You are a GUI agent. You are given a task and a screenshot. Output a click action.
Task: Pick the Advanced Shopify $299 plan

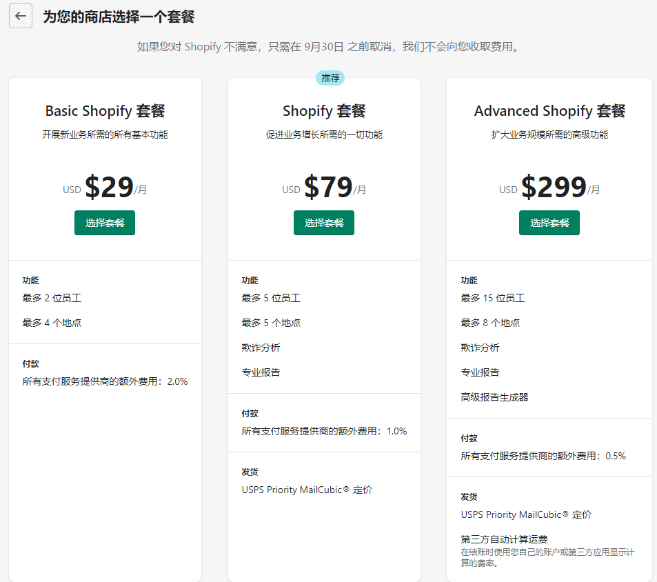[549, 223]
